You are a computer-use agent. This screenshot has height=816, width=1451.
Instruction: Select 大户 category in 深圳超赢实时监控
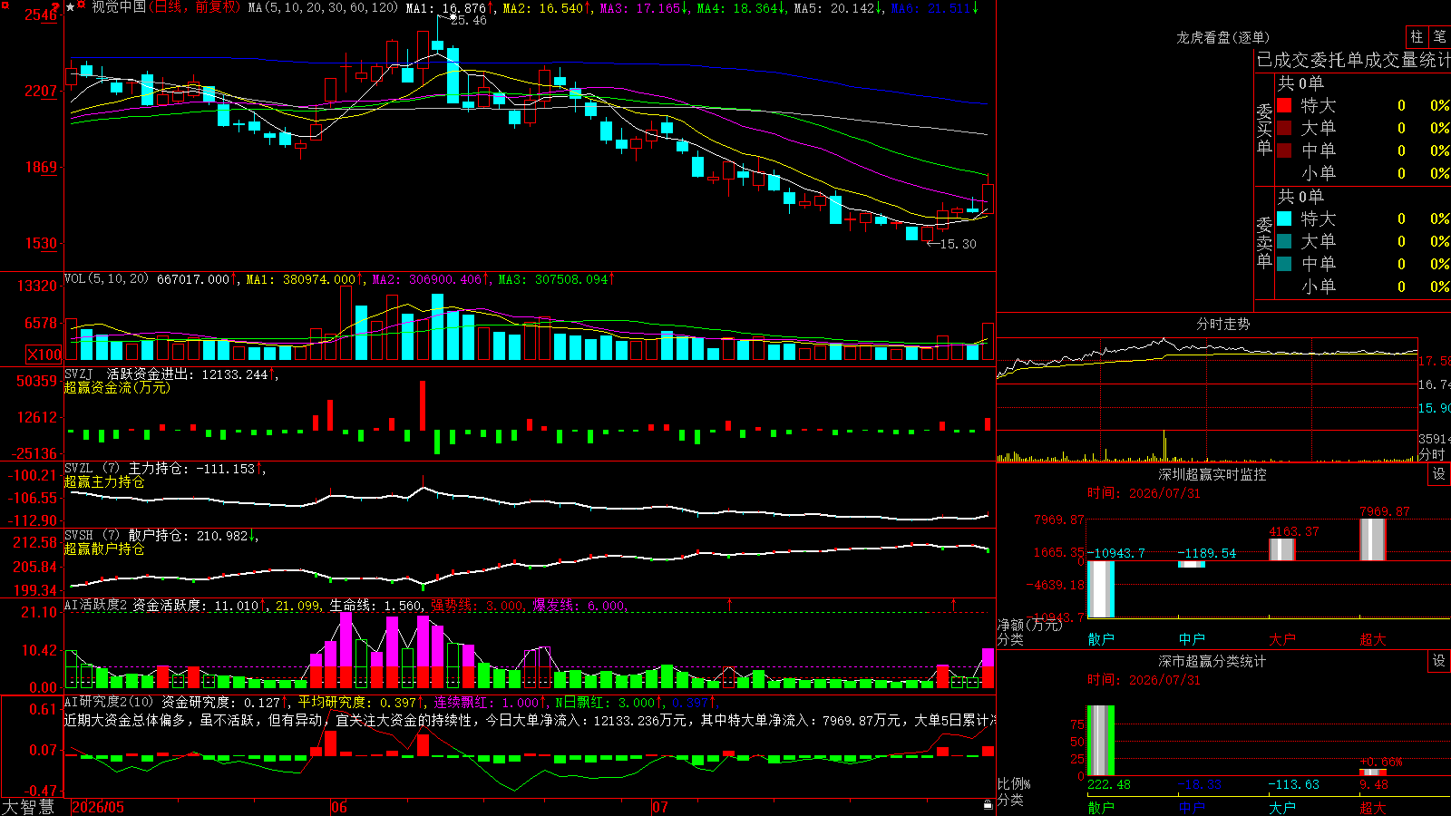pyautogui.click(x=1282, y=639)
